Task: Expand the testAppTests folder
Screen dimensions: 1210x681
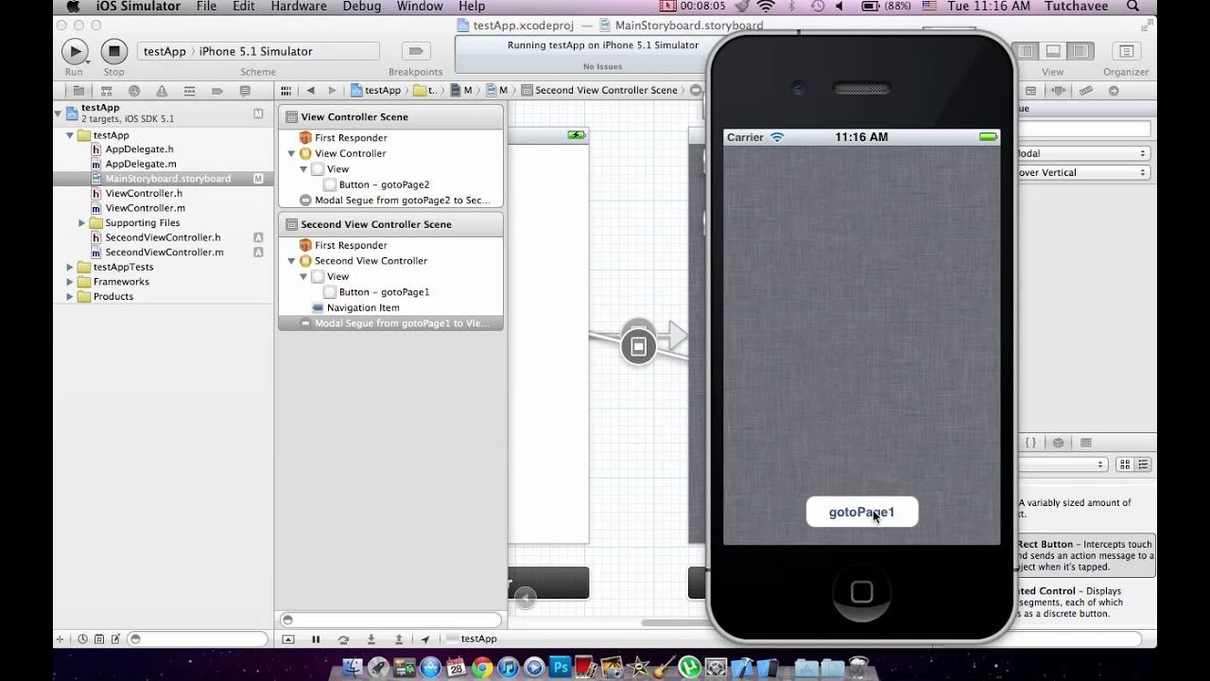Action: pyautogui.click(x=70, y=267)
